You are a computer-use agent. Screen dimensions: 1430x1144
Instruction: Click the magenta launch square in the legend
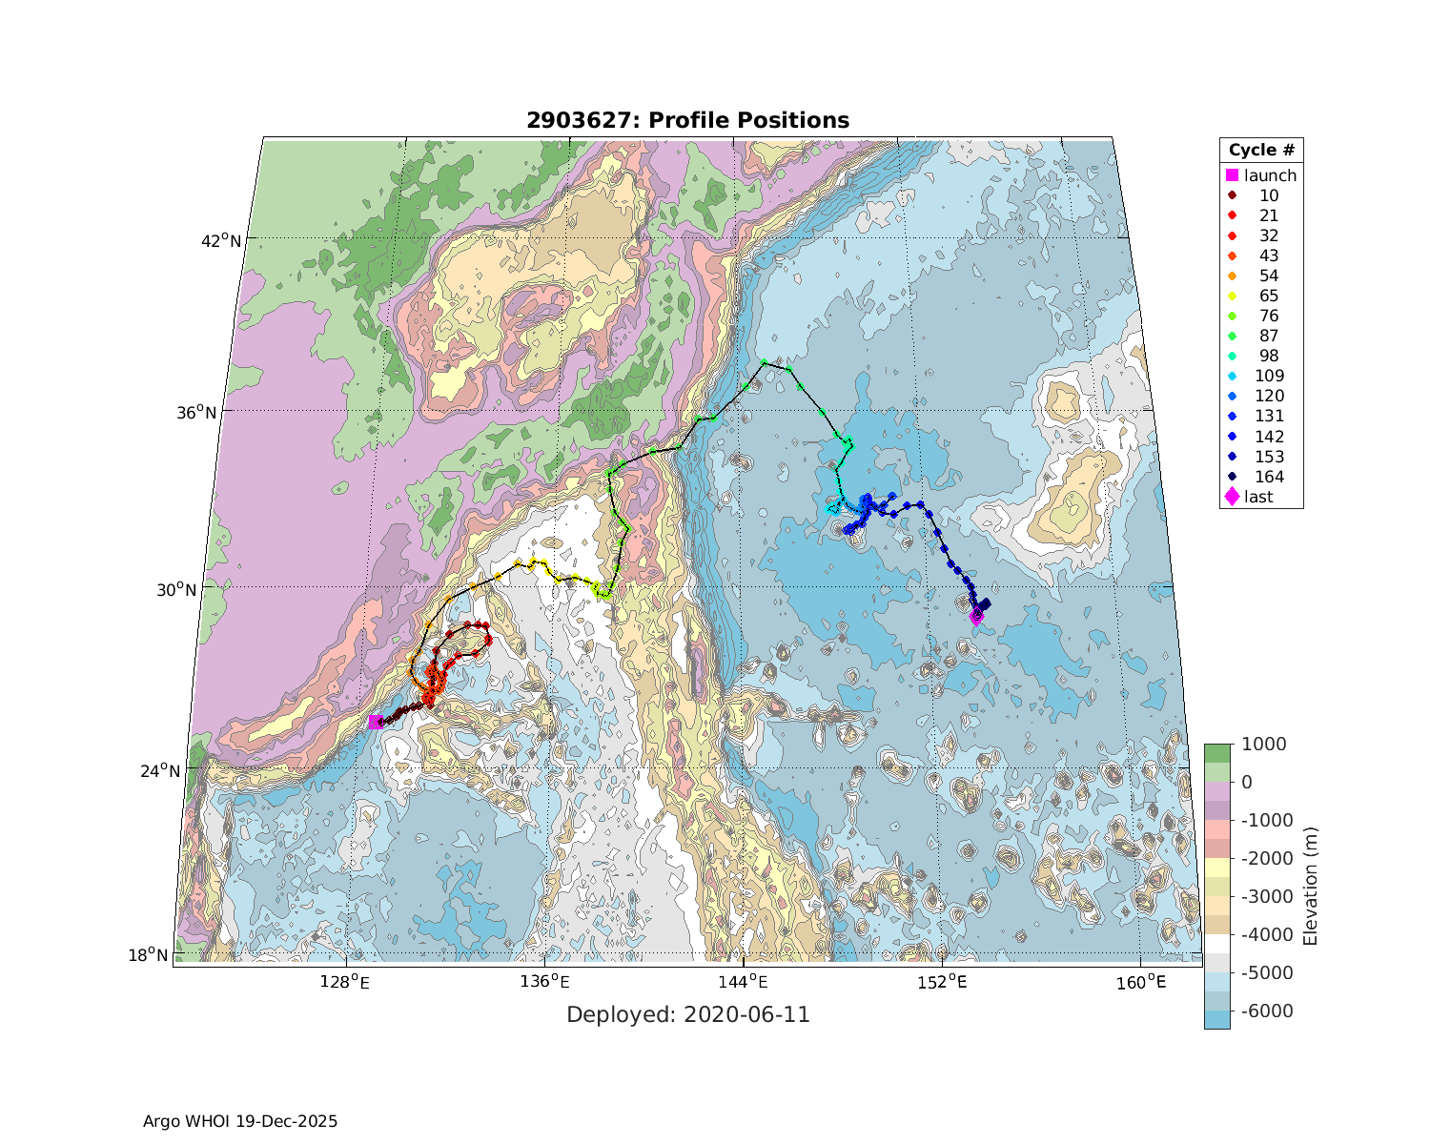tap(1232, 175)
